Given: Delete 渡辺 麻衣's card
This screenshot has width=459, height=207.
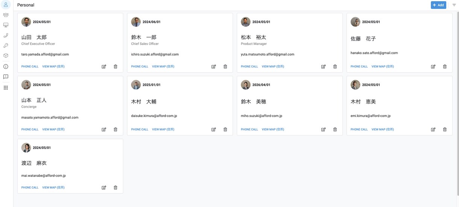Looking at the screenshot, I should point(116,187).
